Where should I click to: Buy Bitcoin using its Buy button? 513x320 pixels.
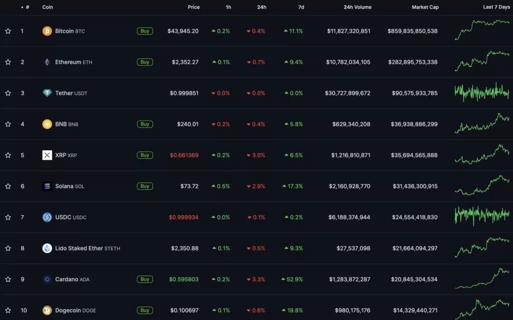(145, 31)
